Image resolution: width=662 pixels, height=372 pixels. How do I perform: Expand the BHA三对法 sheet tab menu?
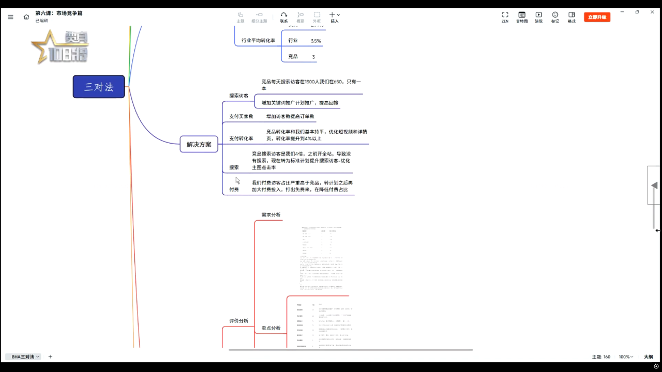(x=38, y=357)
